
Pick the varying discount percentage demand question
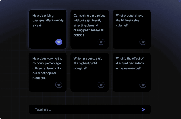[x=48, y=68]
